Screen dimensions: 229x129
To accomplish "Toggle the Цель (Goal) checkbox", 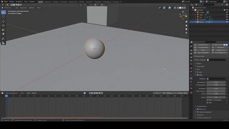I will tap(198, 72).
